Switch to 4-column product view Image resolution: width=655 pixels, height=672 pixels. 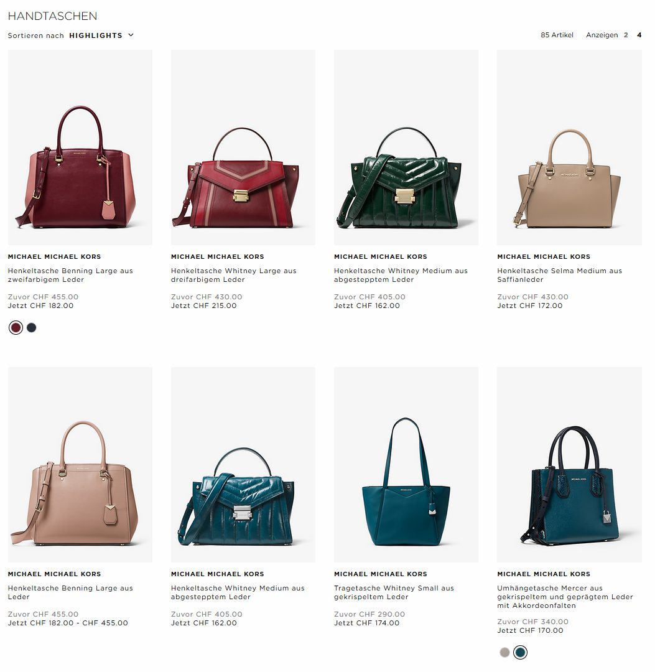tap(639, 35)
